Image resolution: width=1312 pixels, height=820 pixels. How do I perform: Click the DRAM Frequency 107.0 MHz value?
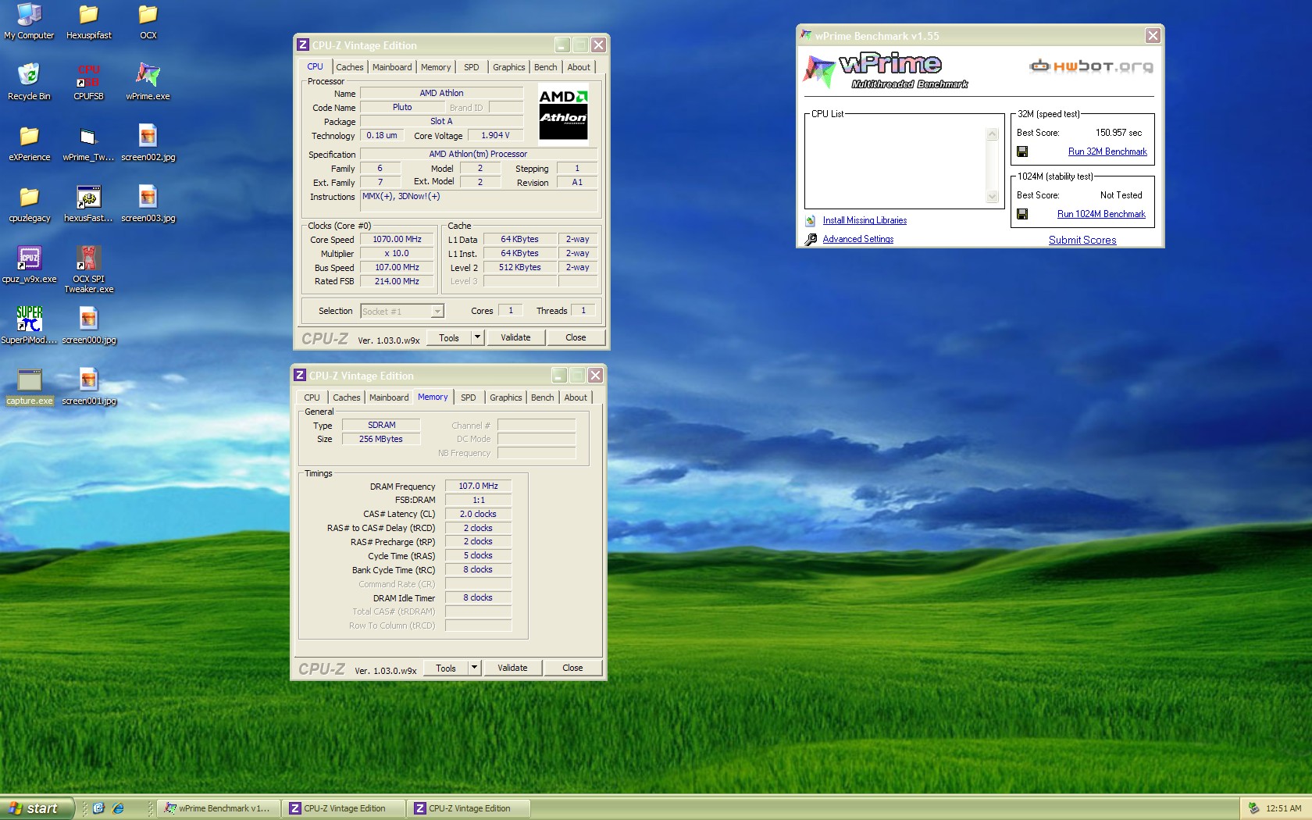(478, 486)
